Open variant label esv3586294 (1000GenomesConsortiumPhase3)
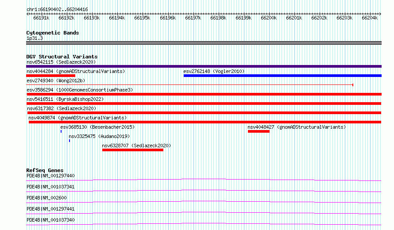 click(80, 90)
